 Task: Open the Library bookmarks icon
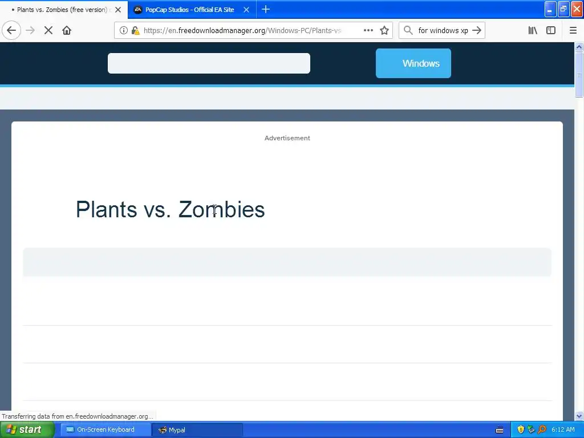click(x=533, y=30)
